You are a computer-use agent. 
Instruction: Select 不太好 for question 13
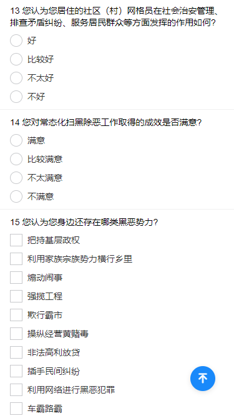pyautogui.click(x=16, y=78)
